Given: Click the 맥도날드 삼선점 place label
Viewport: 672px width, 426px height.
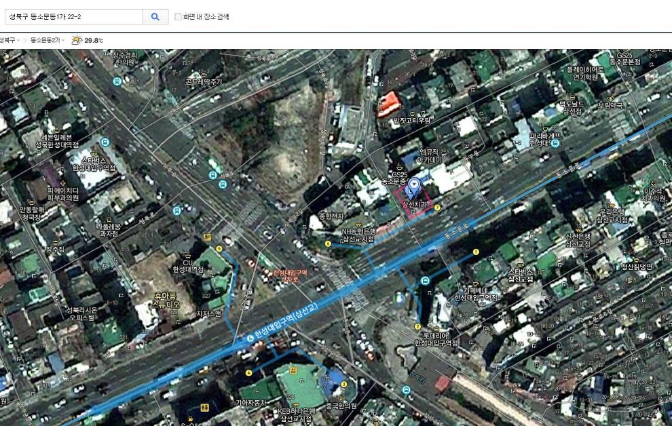Looking at the screenshot, I should pos(571,106).
